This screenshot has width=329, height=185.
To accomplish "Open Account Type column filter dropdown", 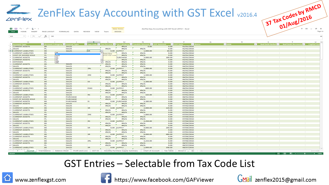I will (x=42, y=44).
